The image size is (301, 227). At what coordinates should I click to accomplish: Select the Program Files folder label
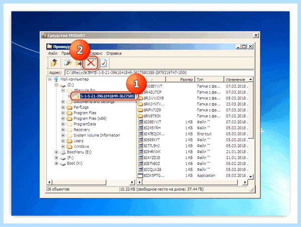click(85, 113)
